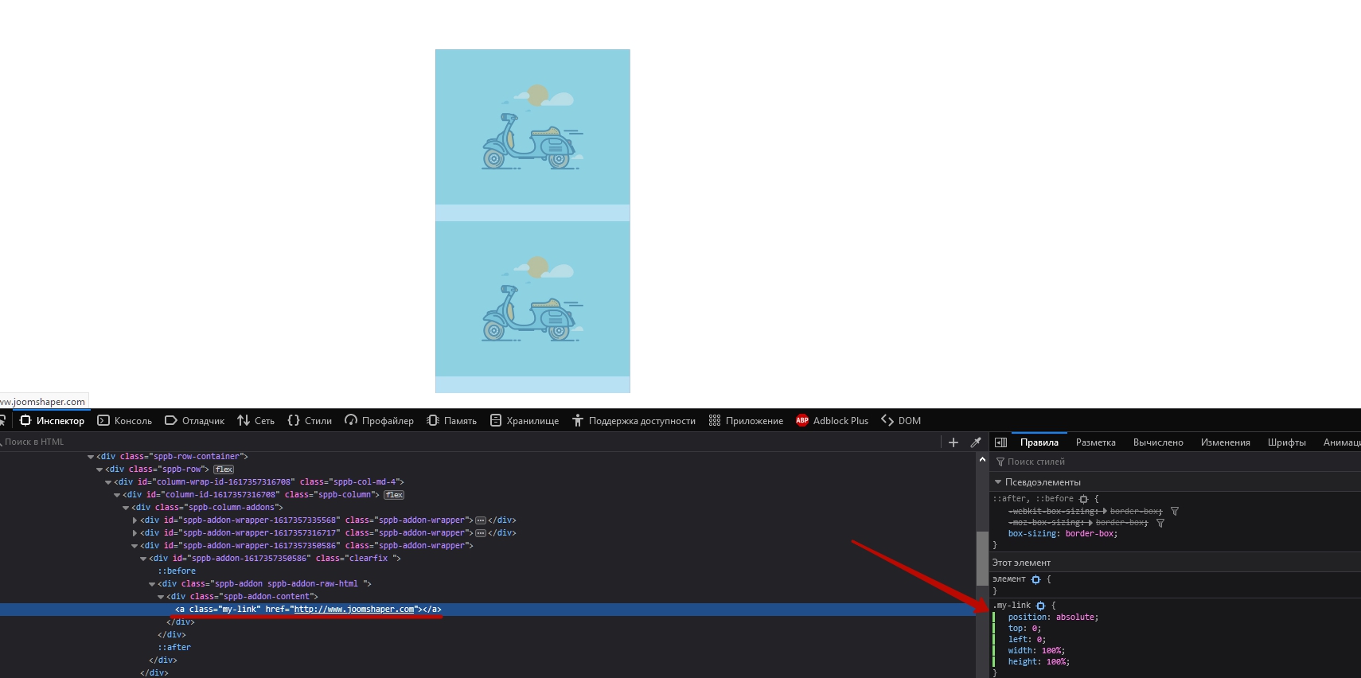The image size is (1361, 678).
Task: Collapse the sppb-row-container div node
Action: (x=91, y=457)
